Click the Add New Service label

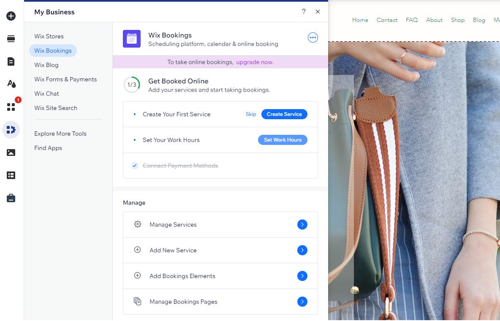[173, 250]
